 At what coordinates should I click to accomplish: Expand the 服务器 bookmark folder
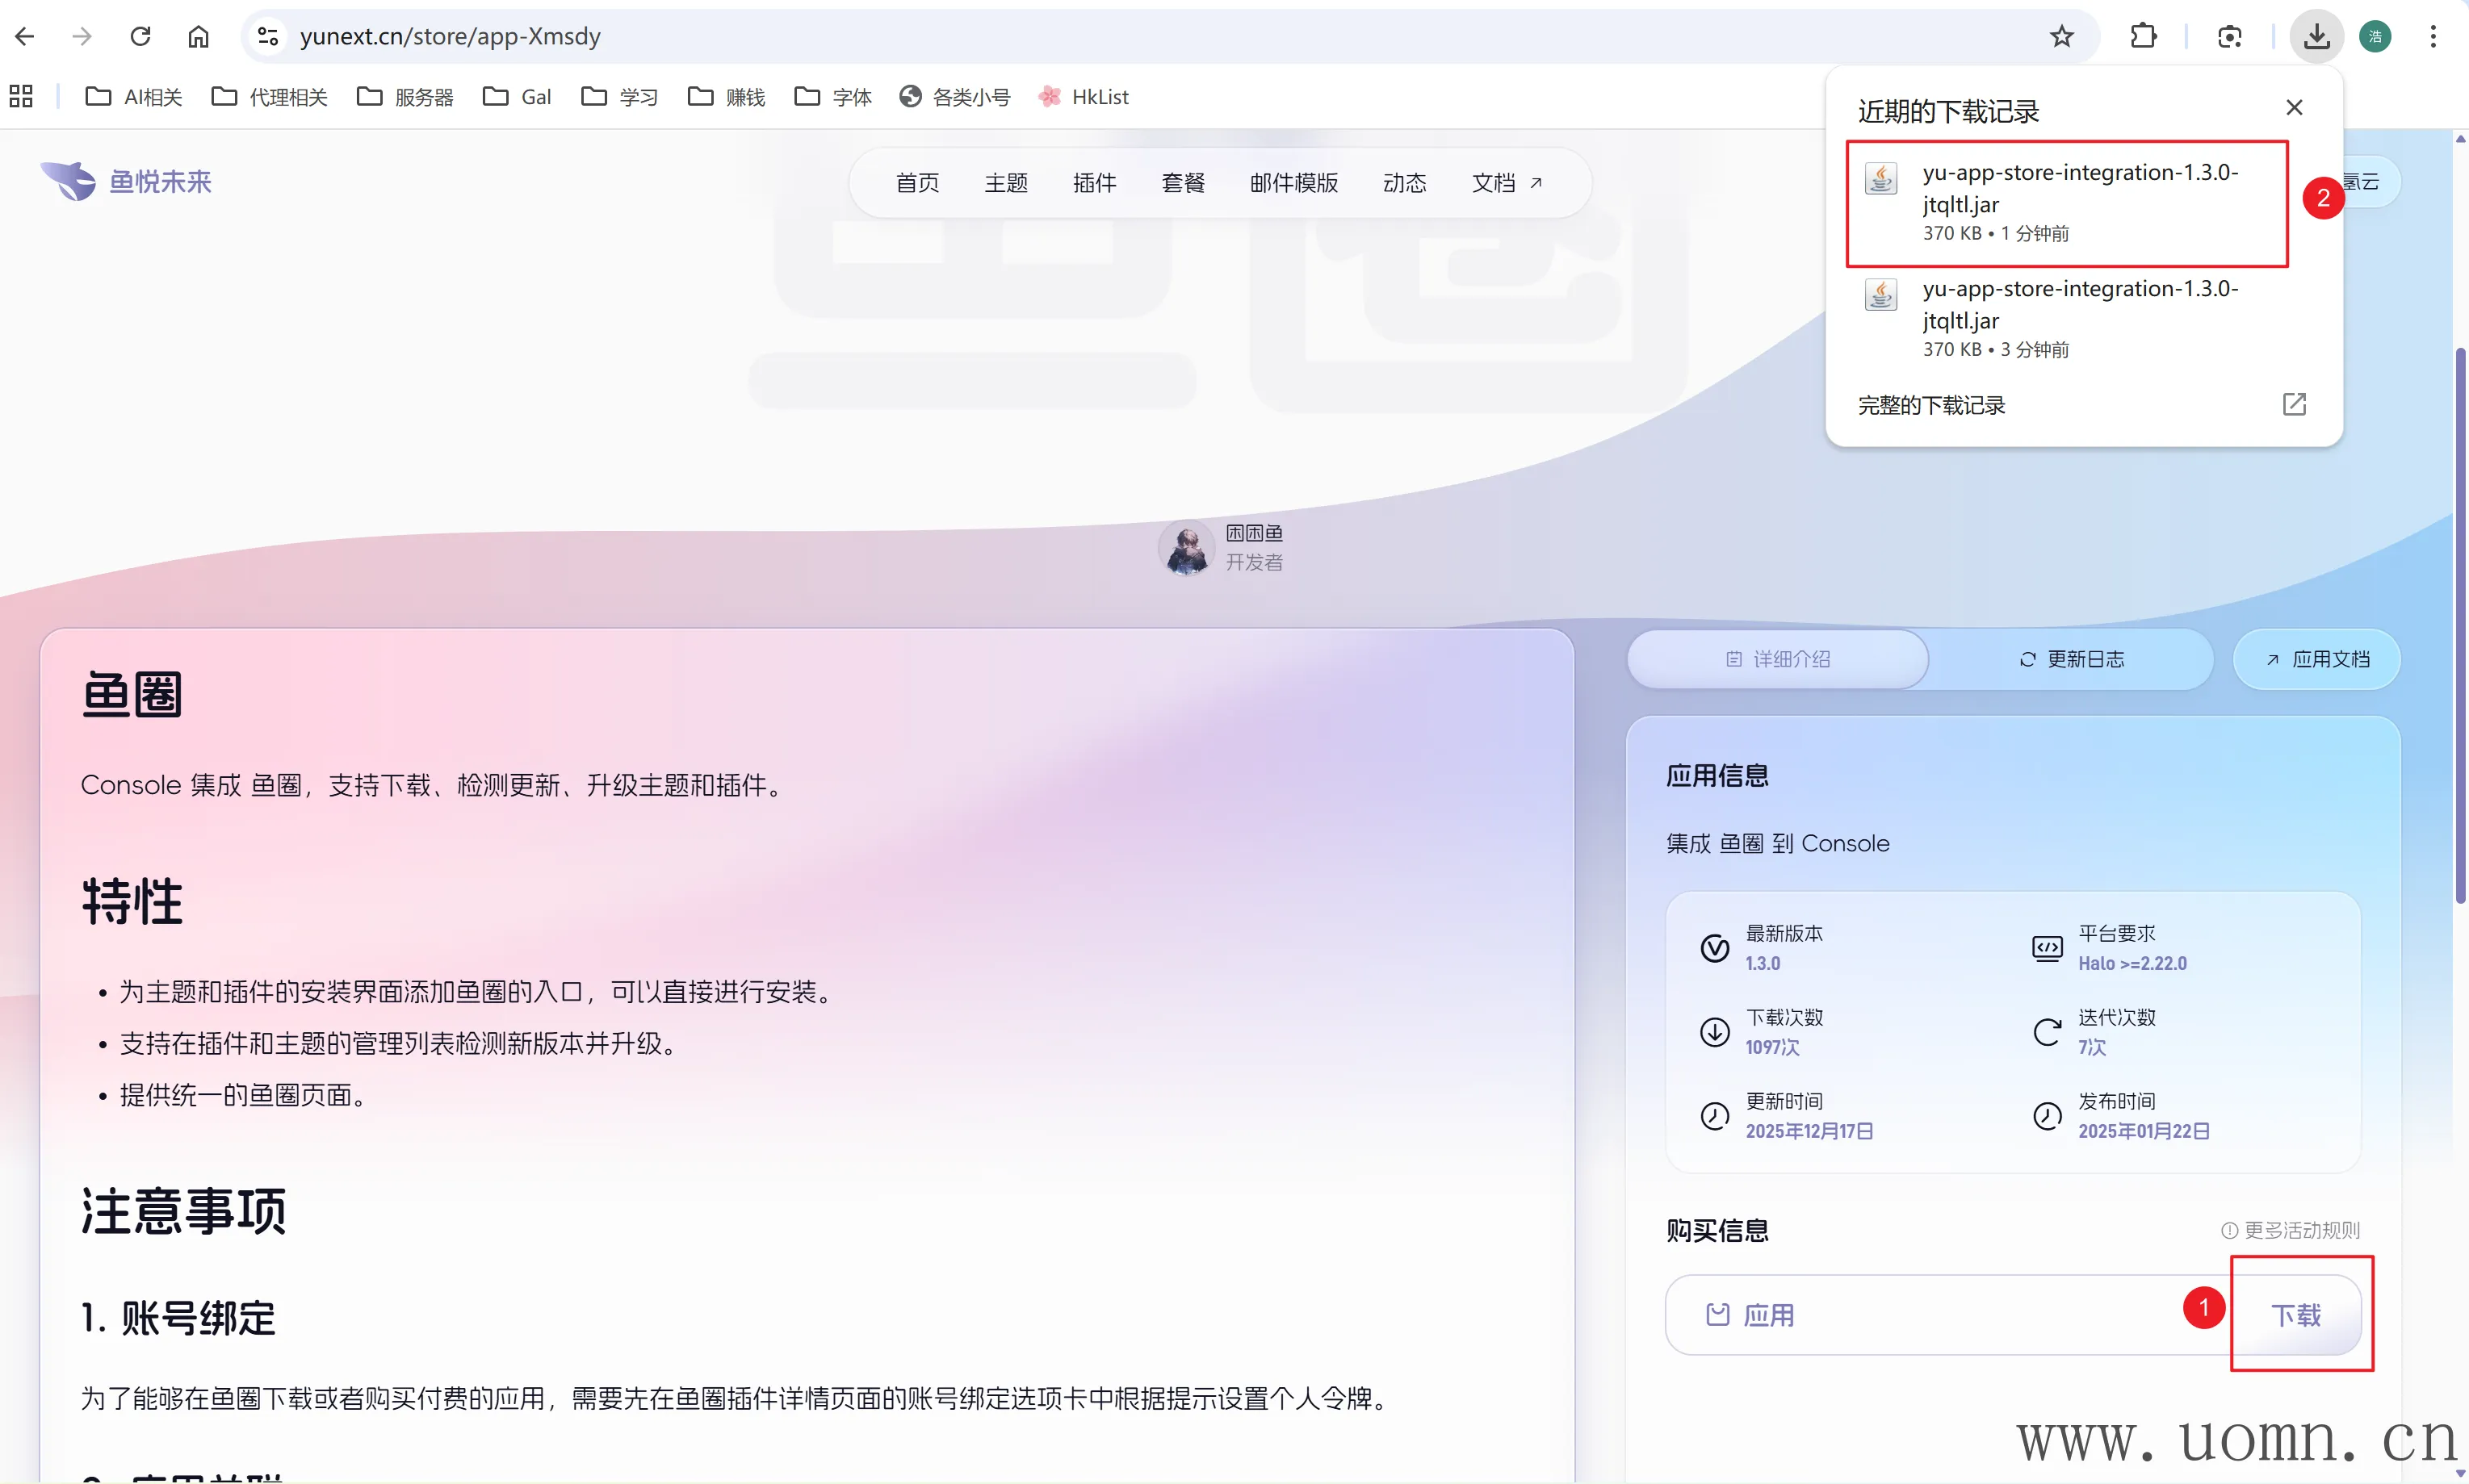[x=405, y=96]
